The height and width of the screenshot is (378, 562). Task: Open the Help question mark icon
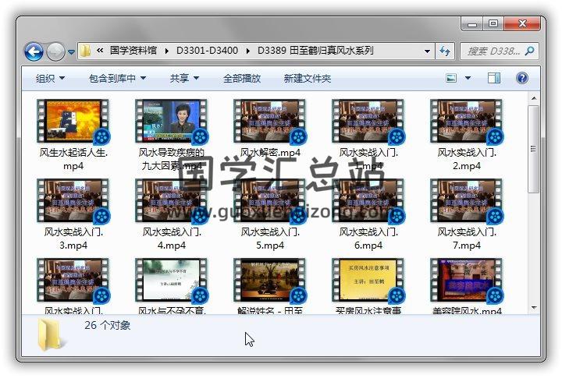coord(522,78)
